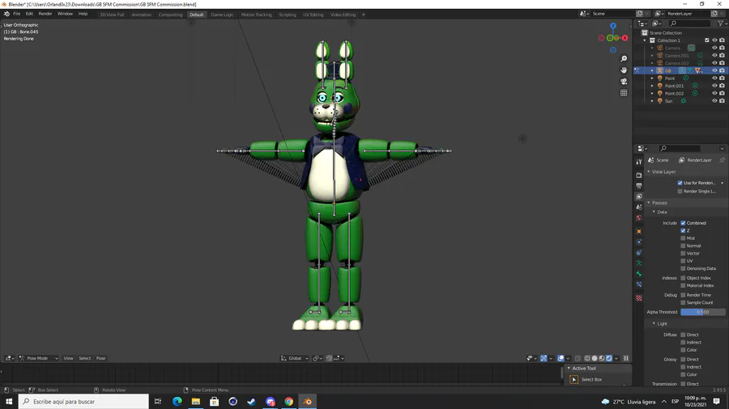Image resolution: width=729 pixels, height=409 pixels.
Task: Enable the Normal pass checkbox
Action: [x=683, y=246]
